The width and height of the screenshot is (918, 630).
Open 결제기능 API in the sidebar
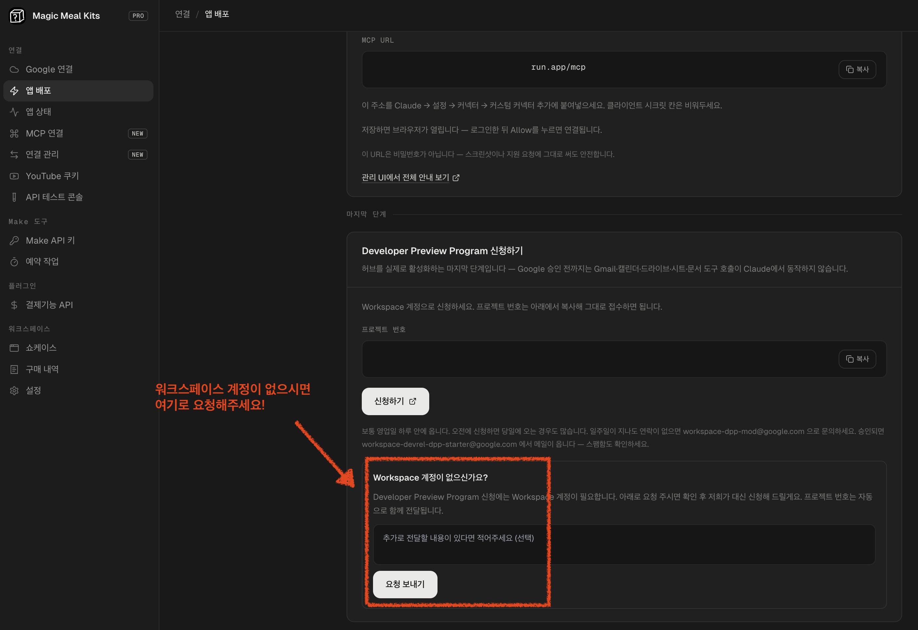click(78, 305)
